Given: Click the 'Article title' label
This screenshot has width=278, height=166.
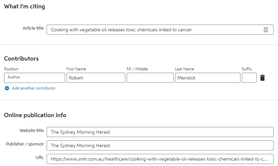Looking at the screenshot, I should (x=33, y=28).
